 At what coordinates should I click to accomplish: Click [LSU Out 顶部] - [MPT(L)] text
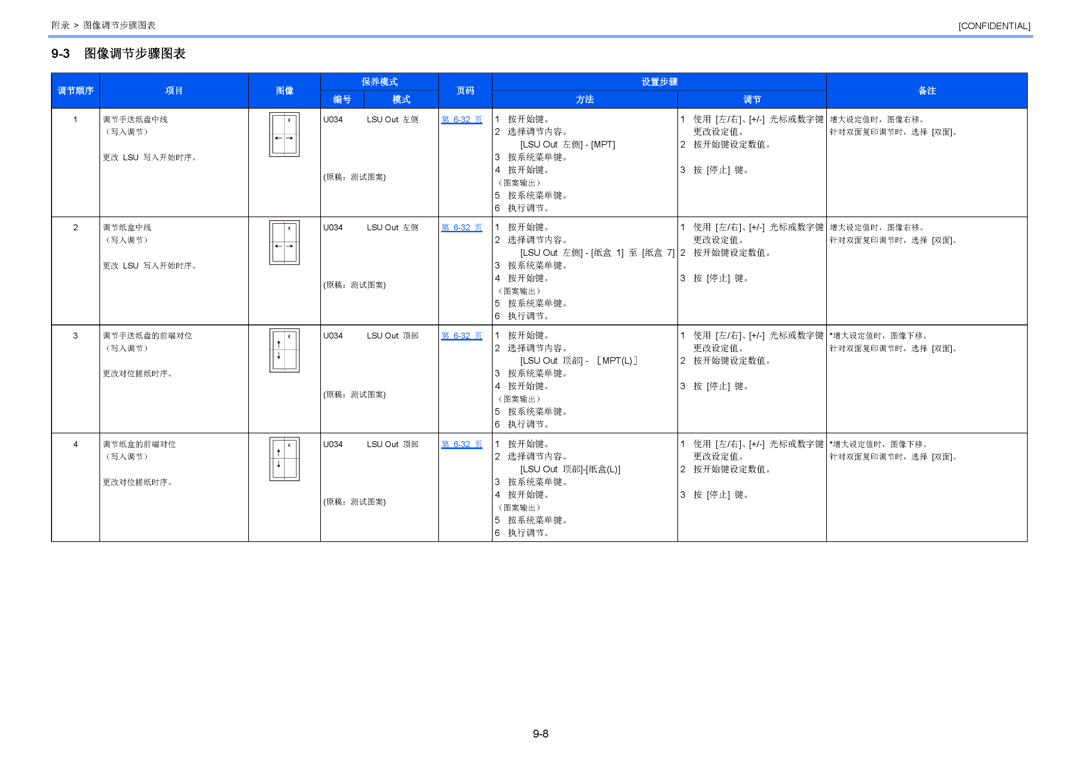[x=579, y=361]
